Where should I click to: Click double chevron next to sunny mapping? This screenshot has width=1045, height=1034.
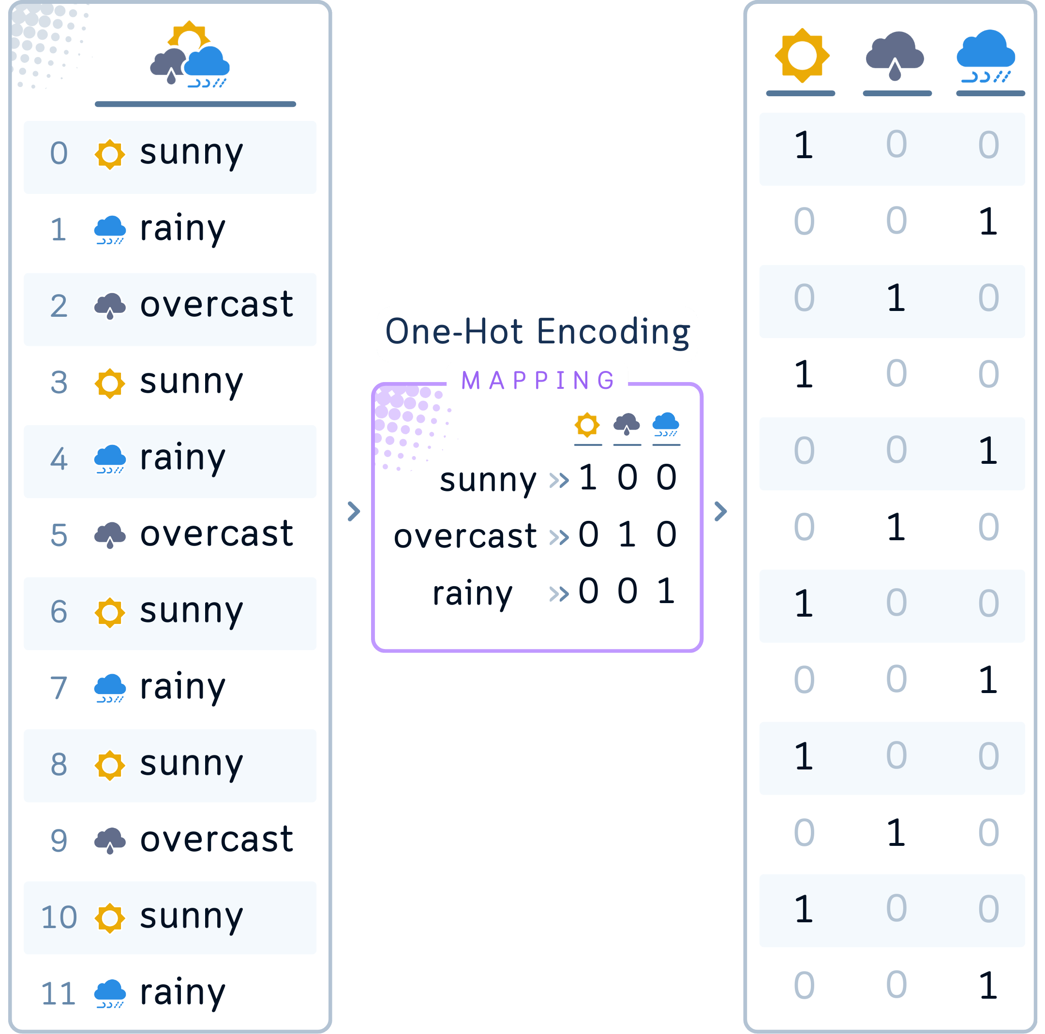559,480
